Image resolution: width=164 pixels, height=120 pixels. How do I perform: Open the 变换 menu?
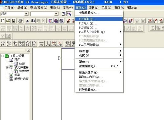pyautogui.click(x=55, y=8)
